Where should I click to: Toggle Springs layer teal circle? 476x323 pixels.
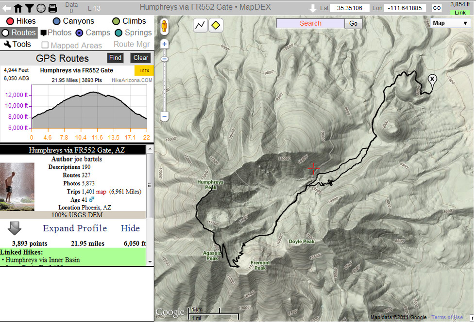tap(119, 32)
